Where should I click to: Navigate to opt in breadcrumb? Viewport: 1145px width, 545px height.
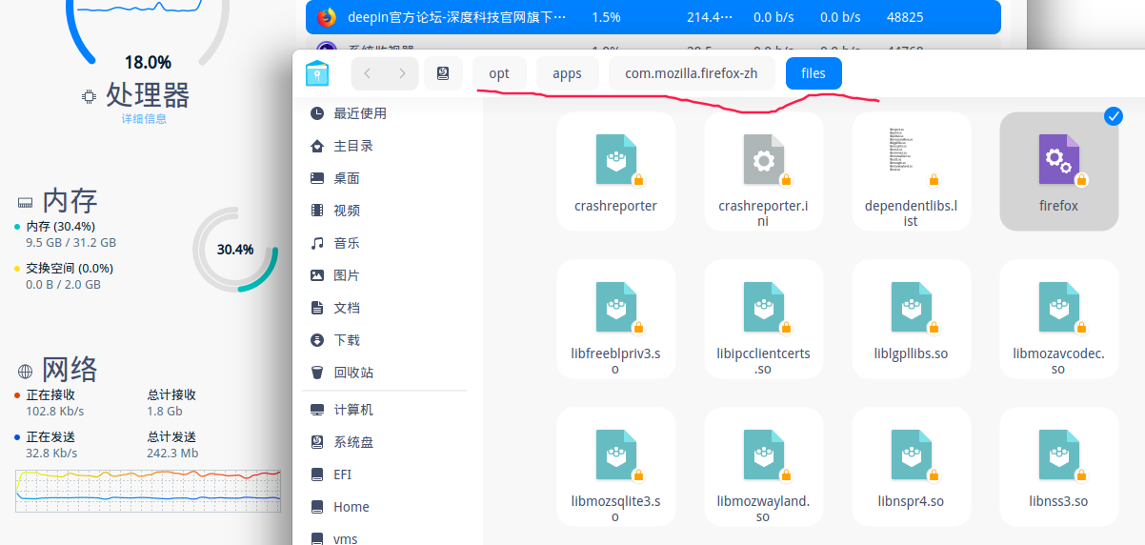coord(499,73)
